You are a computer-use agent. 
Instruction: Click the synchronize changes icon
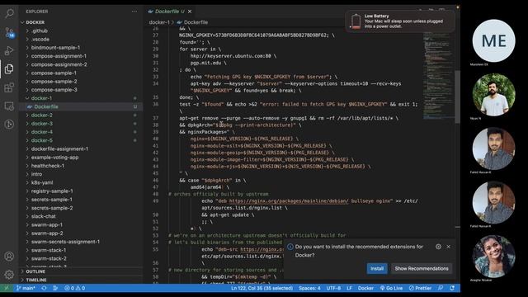44,288
